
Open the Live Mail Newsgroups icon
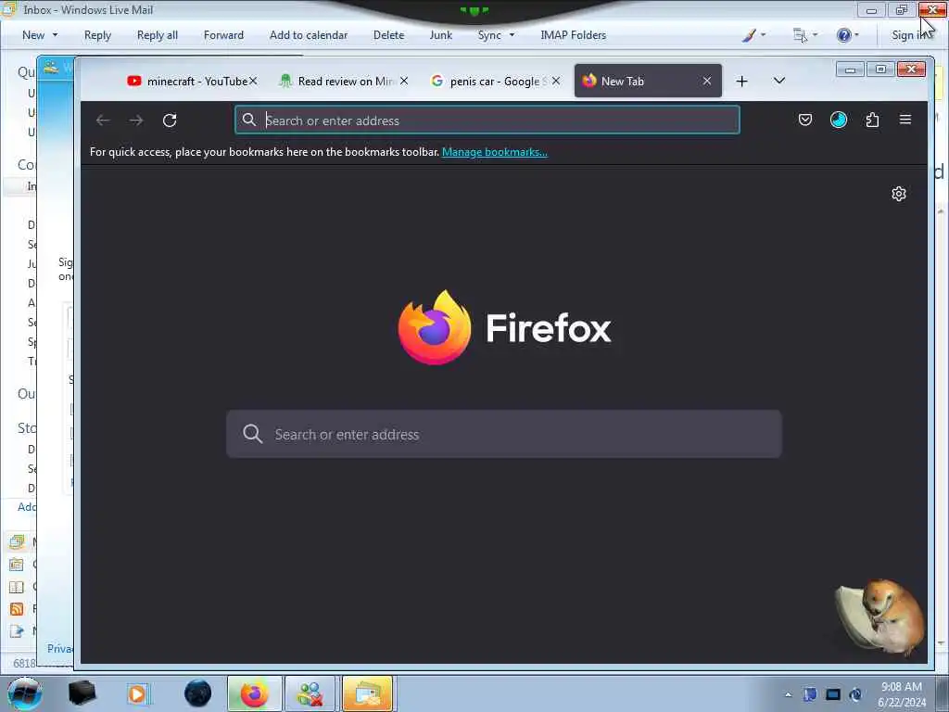coord(17,630)
